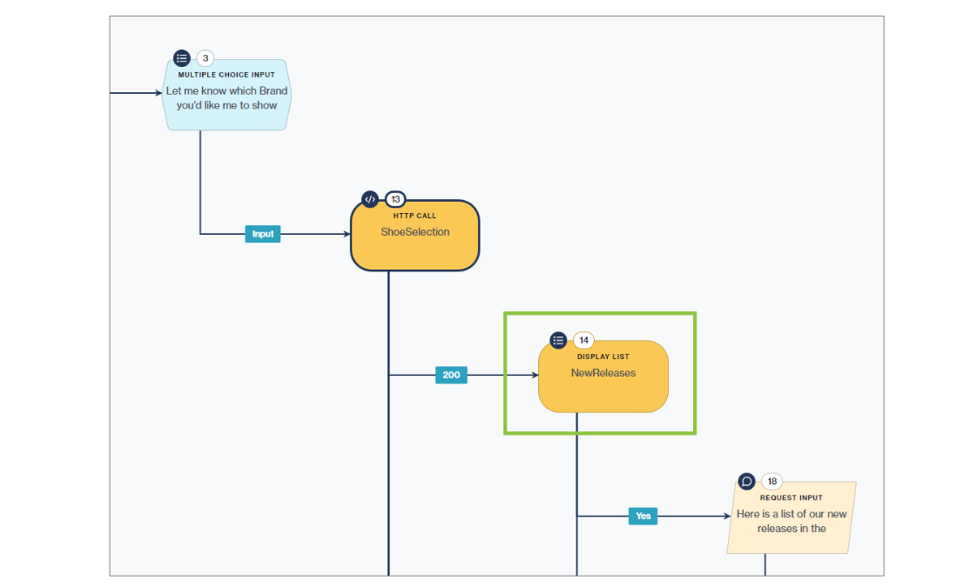Screen dimensions: 977x587
Task: Click the Yes branch label
Action: (x=643, y=516)
